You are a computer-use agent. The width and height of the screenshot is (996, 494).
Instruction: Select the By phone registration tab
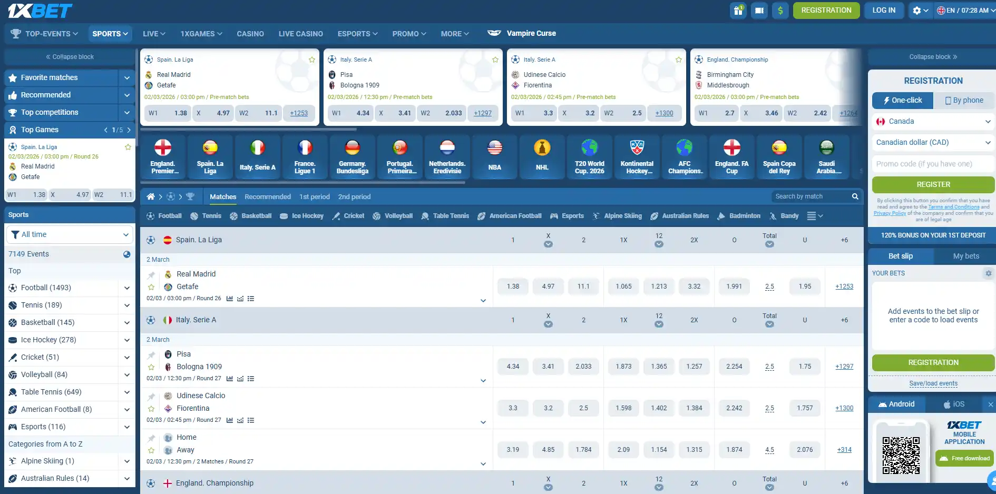964,100
